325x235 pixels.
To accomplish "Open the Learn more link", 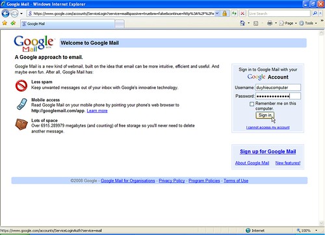I will [x=97, y=111].
